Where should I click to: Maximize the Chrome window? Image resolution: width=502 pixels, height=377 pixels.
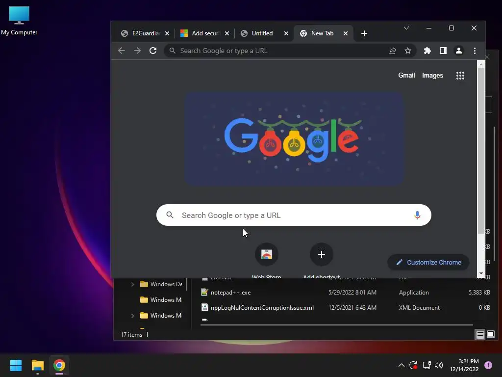[x=452, y=28]
